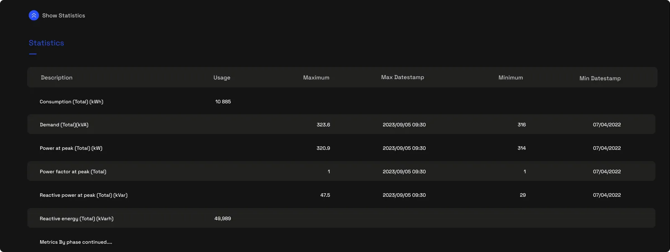This screenshot has height=252, width=670.
Task: Click the 10 885 consumption usage value
Action: (223, 102)
